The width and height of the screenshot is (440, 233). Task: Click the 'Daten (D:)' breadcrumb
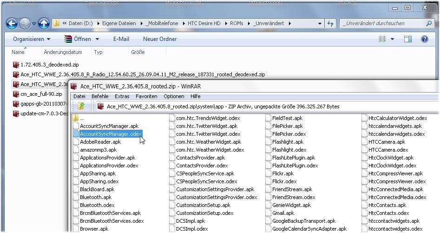coord(80,23)
